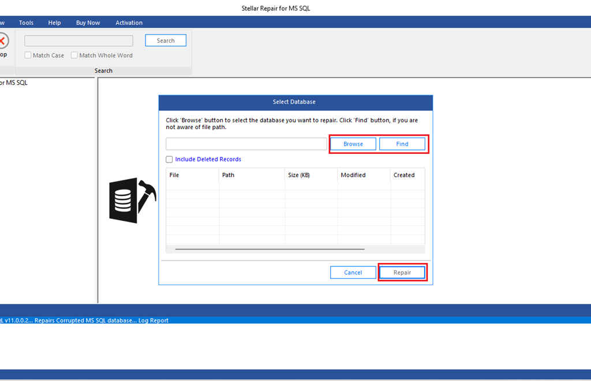Open the Buy Now menu
591x381 pixels.
(88, 22)
